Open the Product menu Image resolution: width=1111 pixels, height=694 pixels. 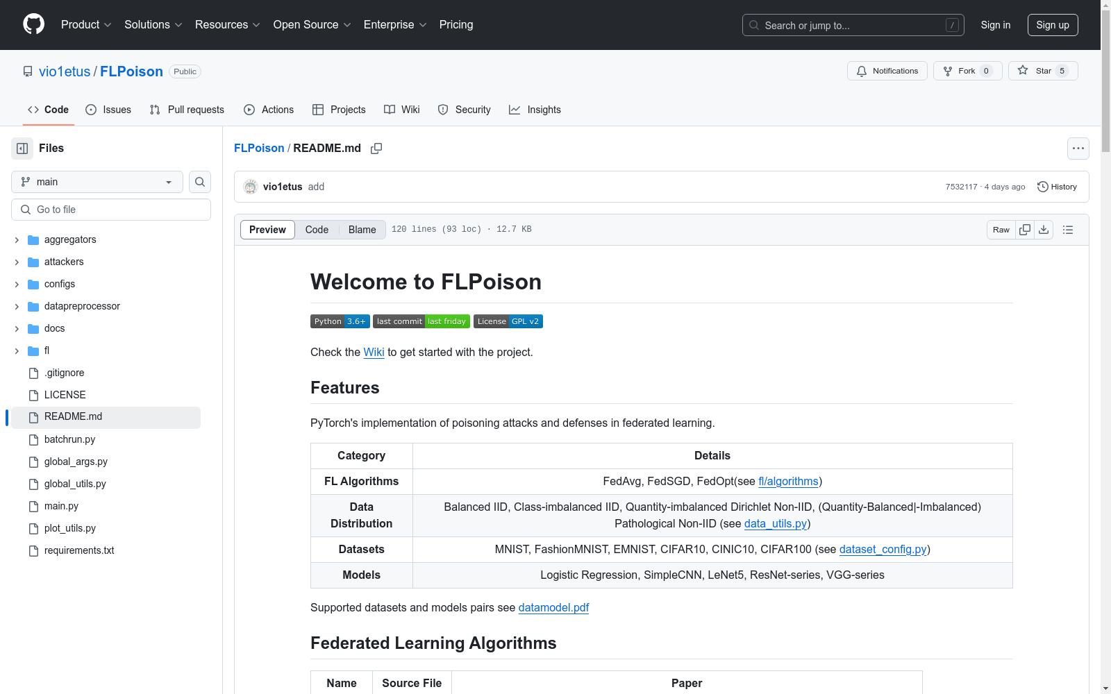pos(86,25)
